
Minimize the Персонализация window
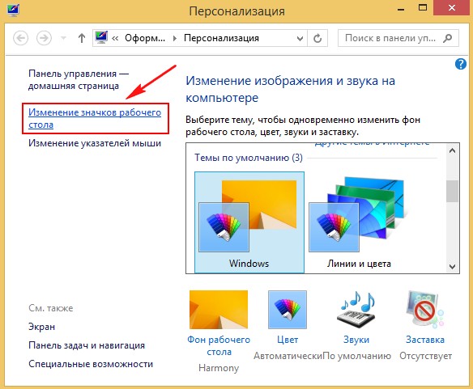coord(401,9)
